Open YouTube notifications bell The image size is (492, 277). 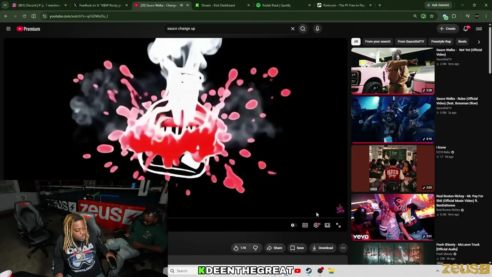tap(465, 28)
